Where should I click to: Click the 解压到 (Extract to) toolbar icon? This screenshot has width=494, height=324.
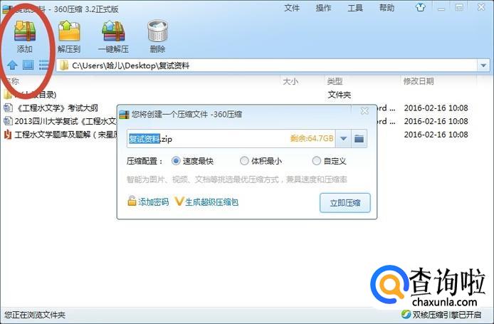pos(69,31)
